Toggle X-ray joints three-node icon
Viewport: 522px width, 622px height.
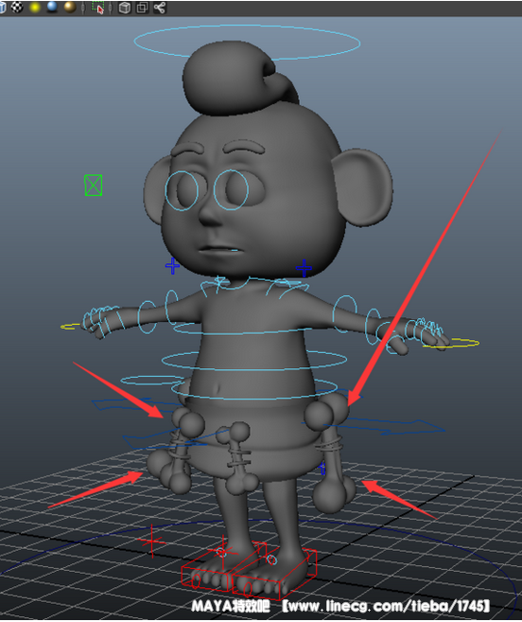tap(159, 8)
